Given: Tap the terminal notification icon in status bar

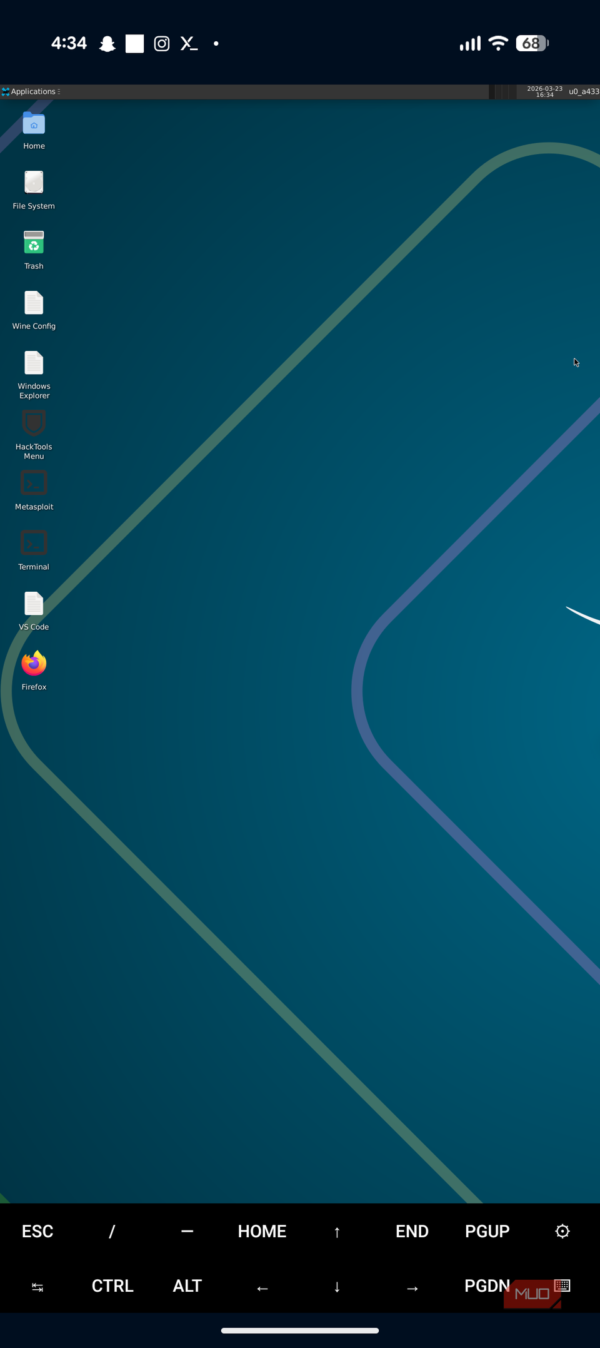Looking at the screenshot, I should (189, 44).
